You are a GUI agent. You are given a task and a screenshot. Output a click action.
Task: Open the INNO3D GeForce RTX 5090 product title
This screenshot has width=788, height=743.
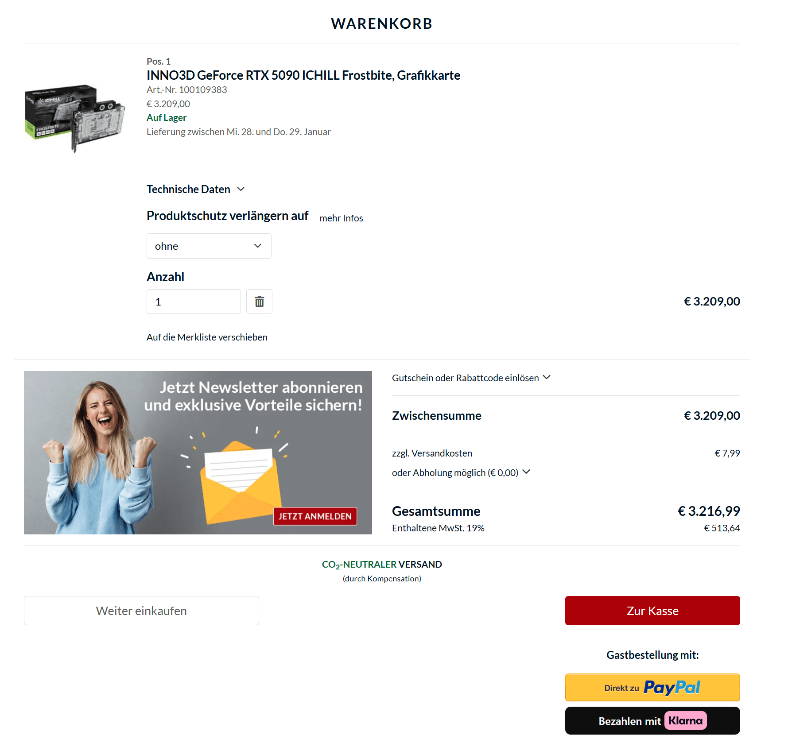pos(303,75)
